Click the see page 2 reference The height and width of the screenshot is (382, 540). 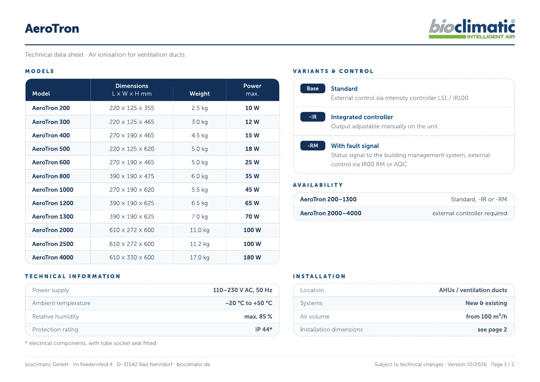pyautogui.click(x=492, y=330)
